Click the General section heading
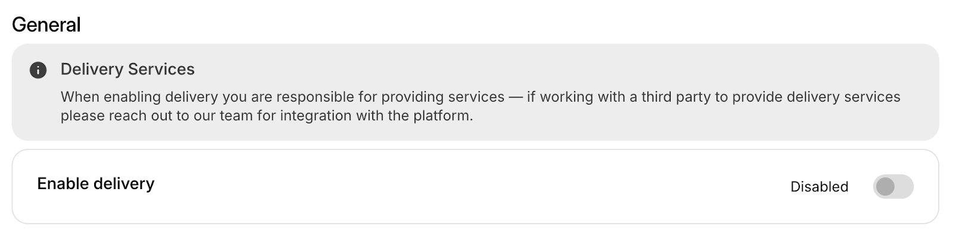The image size is (953, 245). point(46,24)
